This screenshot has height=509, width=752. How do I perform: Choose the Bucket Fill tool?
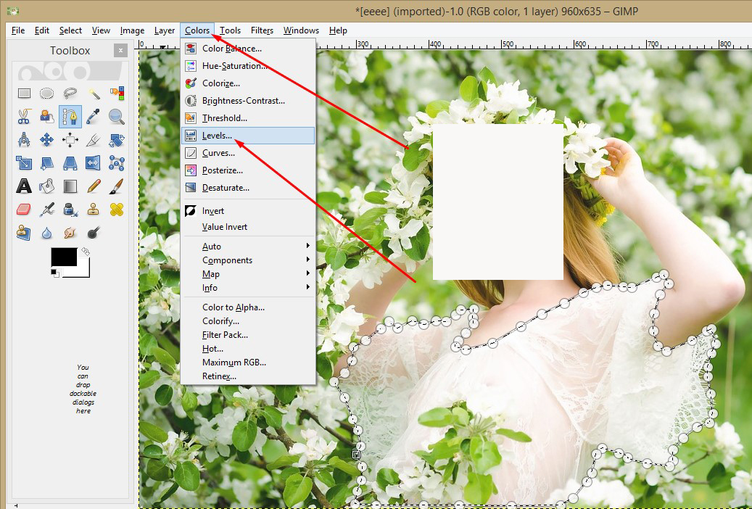click(x=46, y=186)
